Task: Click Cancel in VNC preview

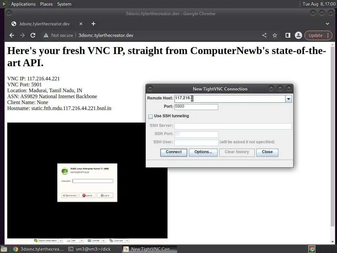Action: (x=87, y=195)
